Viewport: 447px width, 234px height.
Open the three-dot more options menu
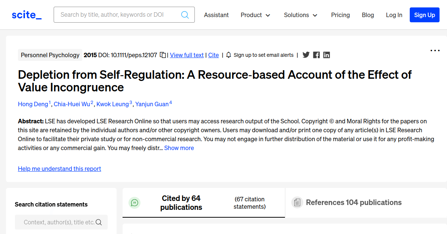point(435,51)
